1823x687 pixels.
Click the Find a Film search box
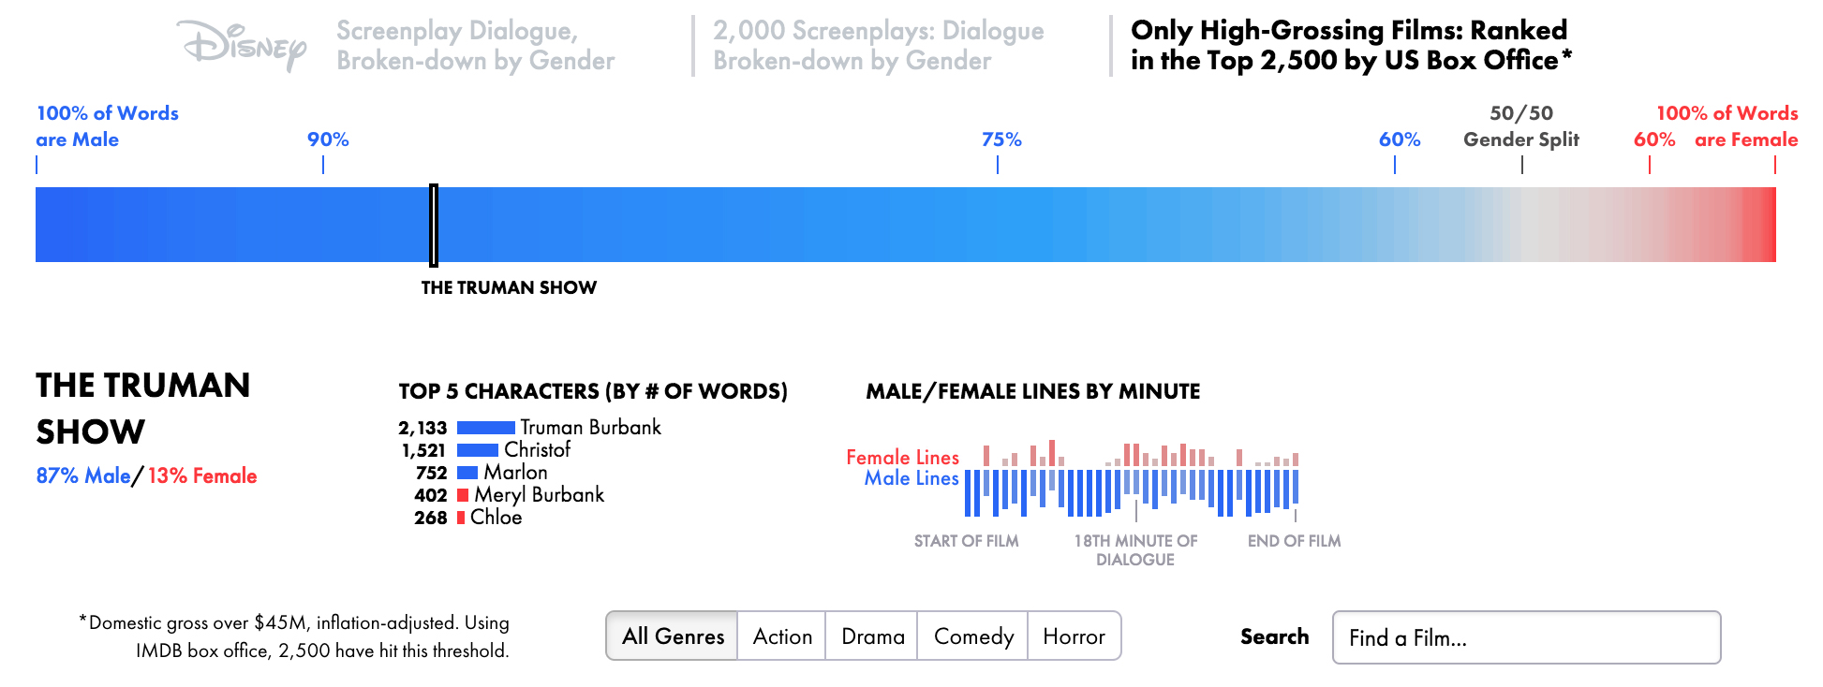[x=1526, y=637]
